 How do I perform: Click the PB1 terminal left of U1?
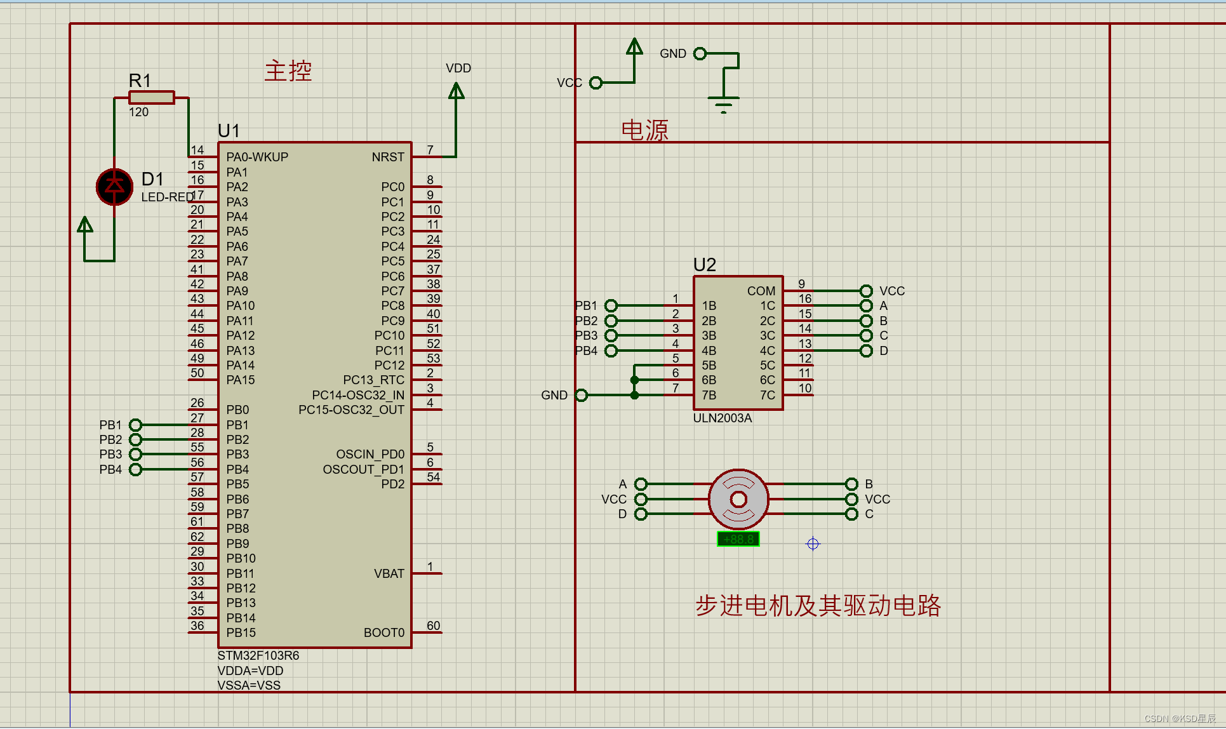click(135, 425)
